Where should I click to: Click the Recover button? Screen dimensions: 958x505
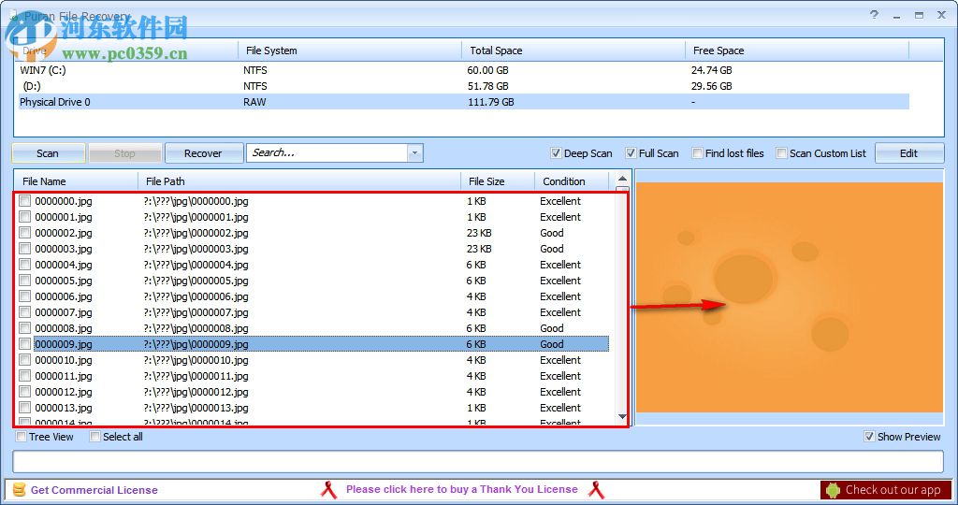click(x=203, y=153)
